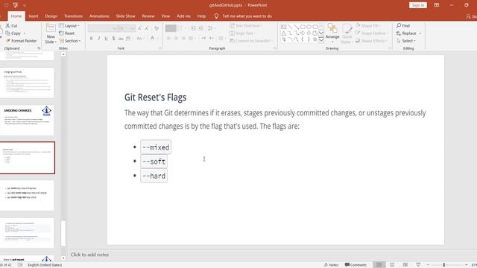
Task: Select the Undoing Changes slide thumbnail
Action: click(x=27, y=121)
